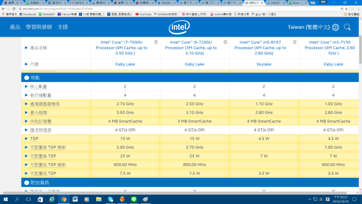362x204 pixels.
Task: Switch to the MacBo browser tab
Action: click(x=166, y=3)
